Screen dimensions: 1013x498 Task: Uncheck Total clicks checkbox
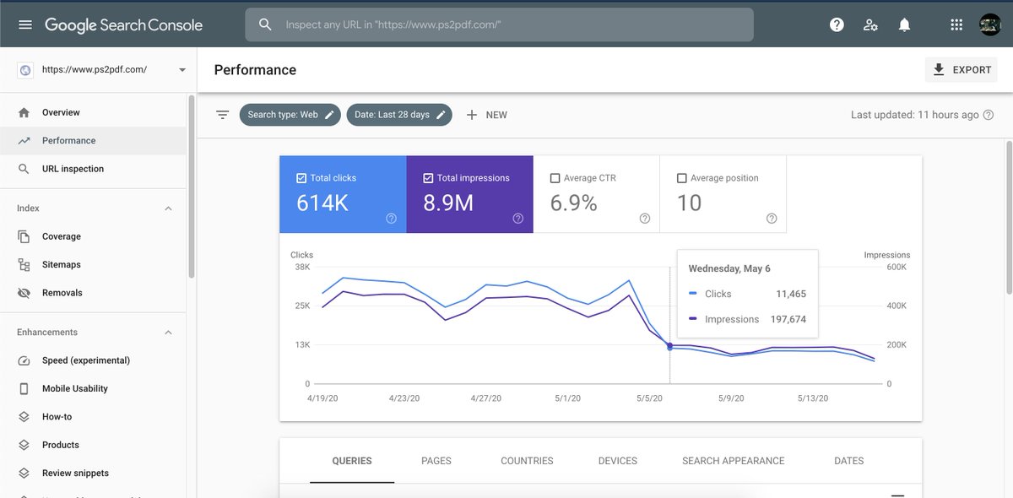(301, 178)
